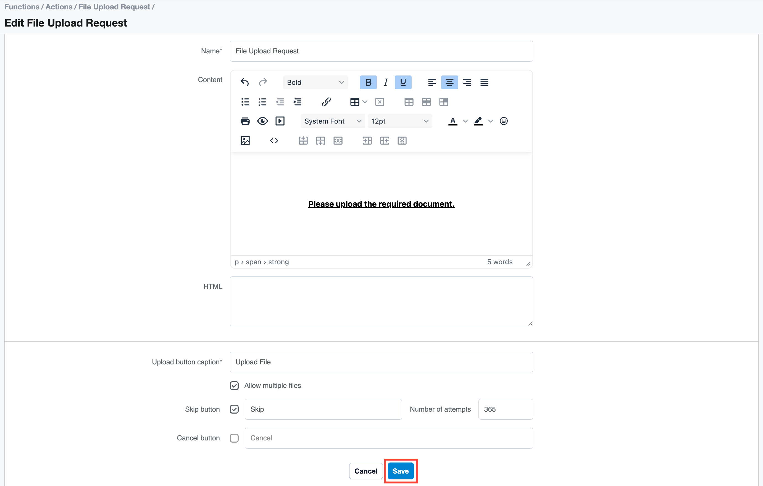763x486 pixels.
Task: Expand the System Font dropdown
Action: (332, 121)
